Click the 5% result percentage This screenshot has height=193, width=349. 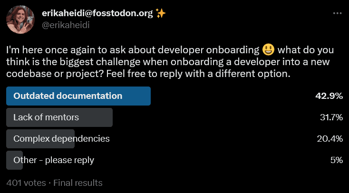pos(337,160)
